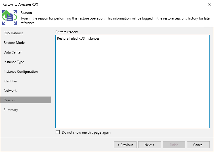Click inside the Restore reason text box
214x152 pixels.
click(132, 85)
